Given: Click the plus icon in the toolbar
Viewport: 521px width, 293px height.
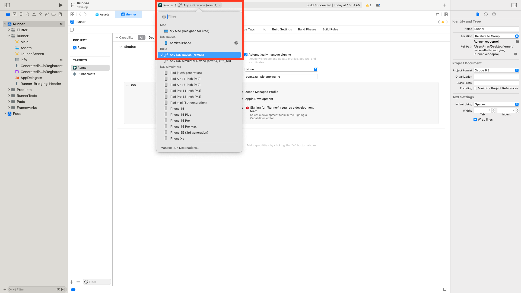Looking at the screenshot, I should click(x=445, y=5).
